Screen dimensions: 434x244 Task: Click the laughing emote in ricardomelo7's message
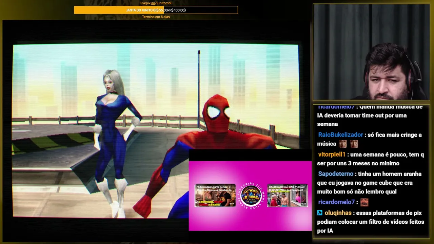364,202
